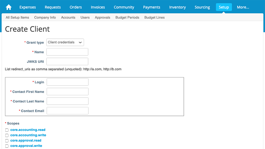Expand the More... menu
265x149 pixels.
point(243,7)
